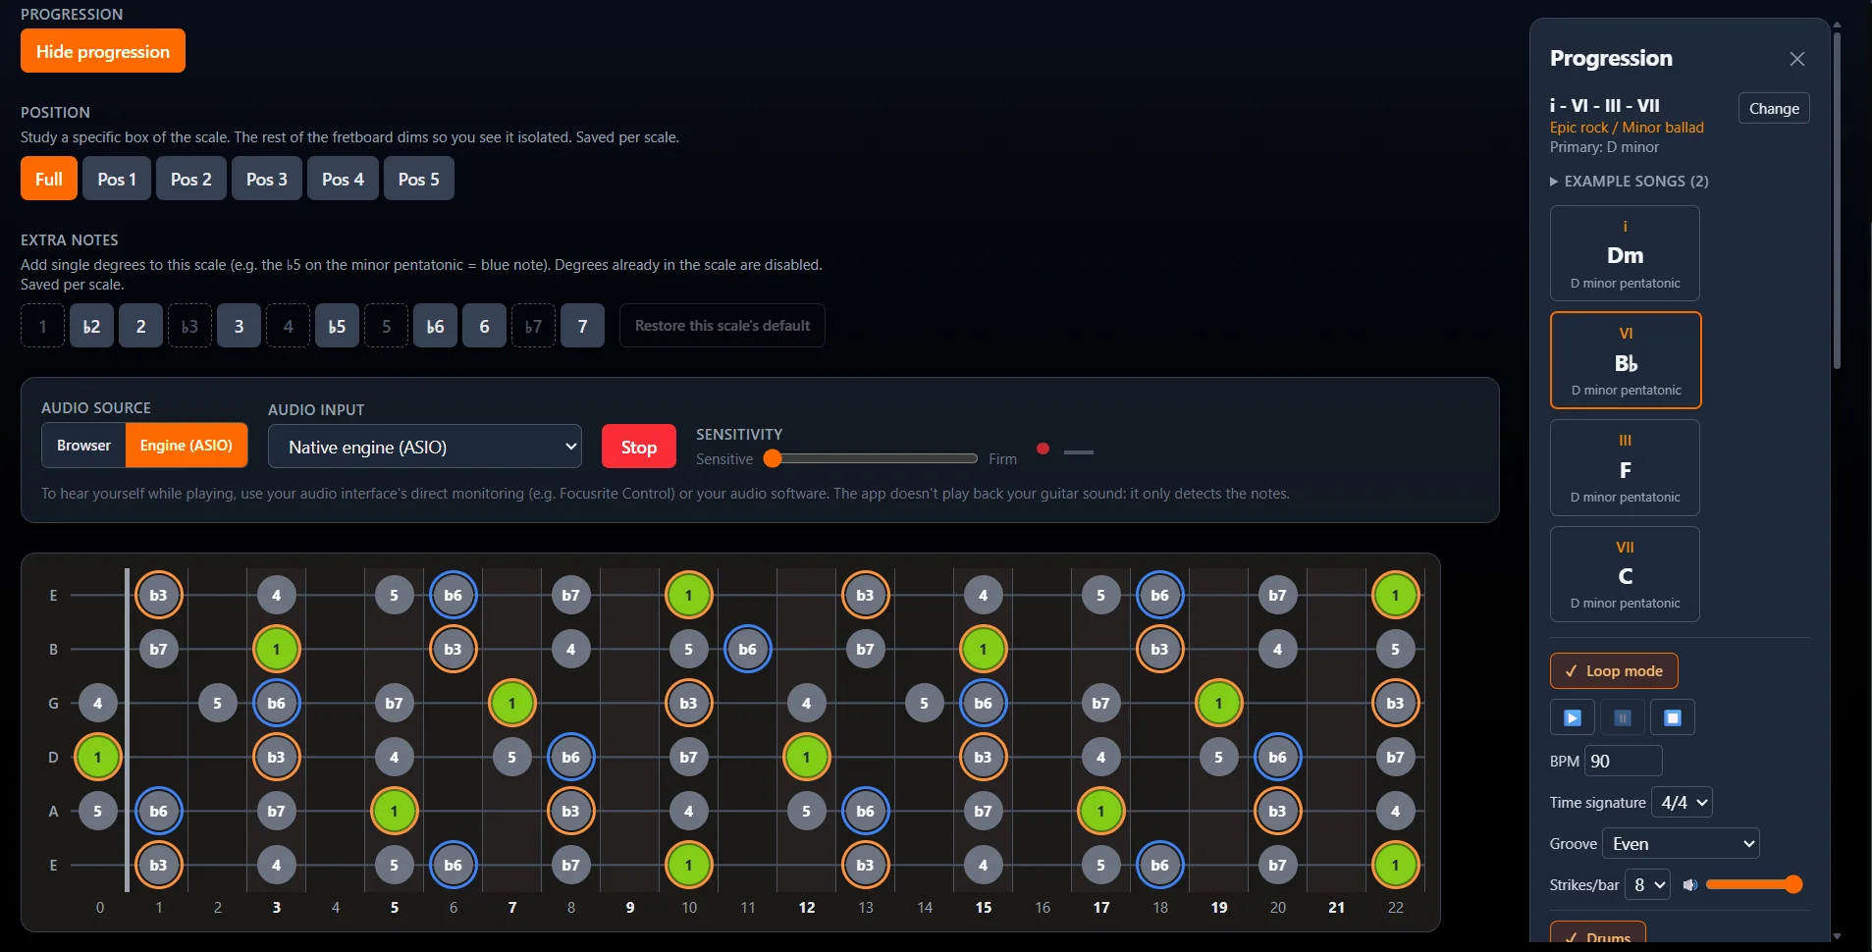Select Pos 5 position
The image size is (1872, 952).
(x=419, y=179)
